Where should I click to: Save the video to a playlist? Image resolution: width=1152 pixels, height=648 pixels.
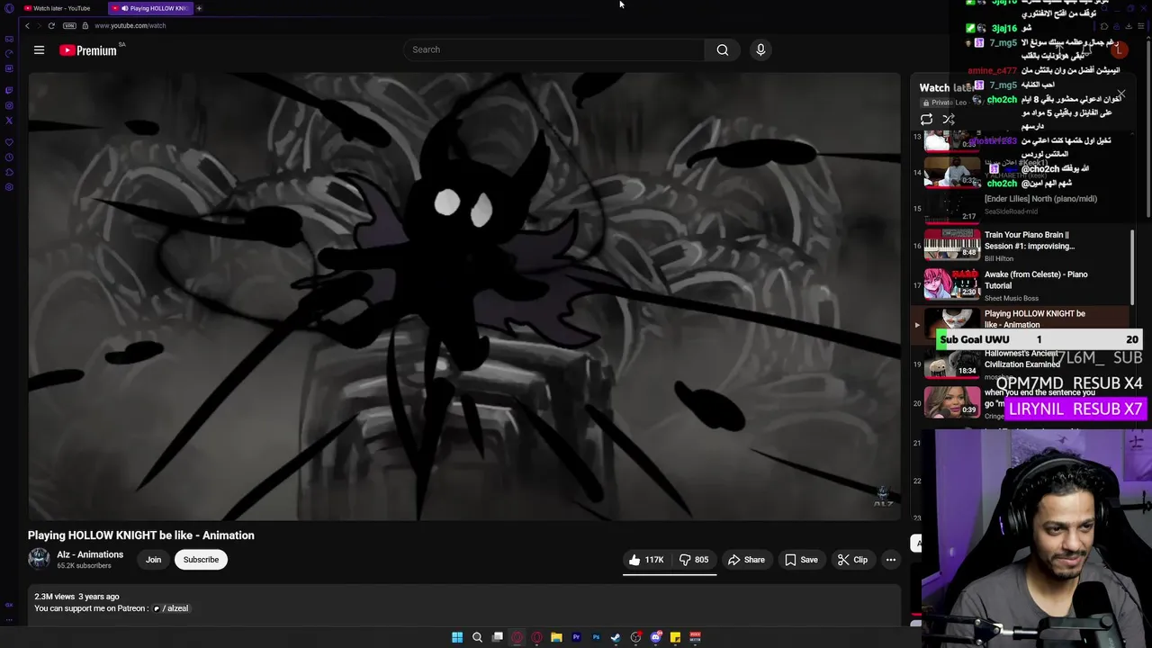(x=801, y=560)
